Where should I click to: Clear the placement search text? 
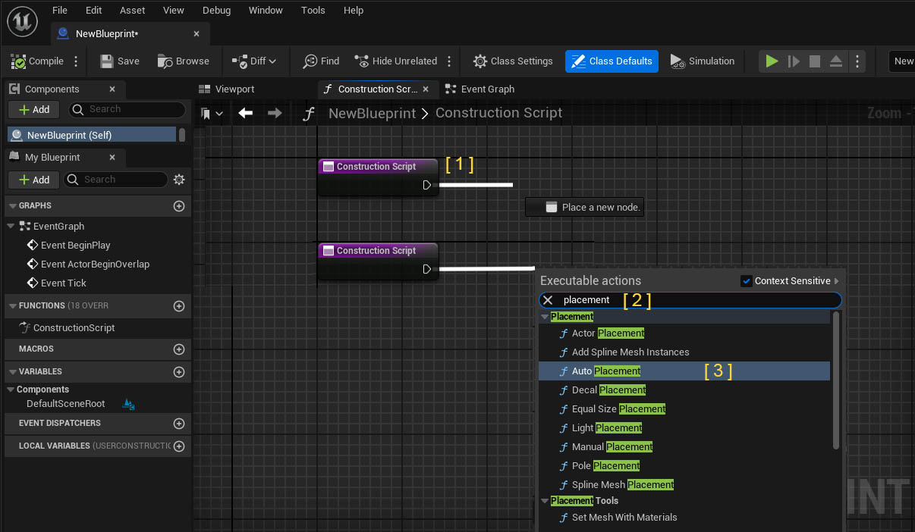[548, 300]
